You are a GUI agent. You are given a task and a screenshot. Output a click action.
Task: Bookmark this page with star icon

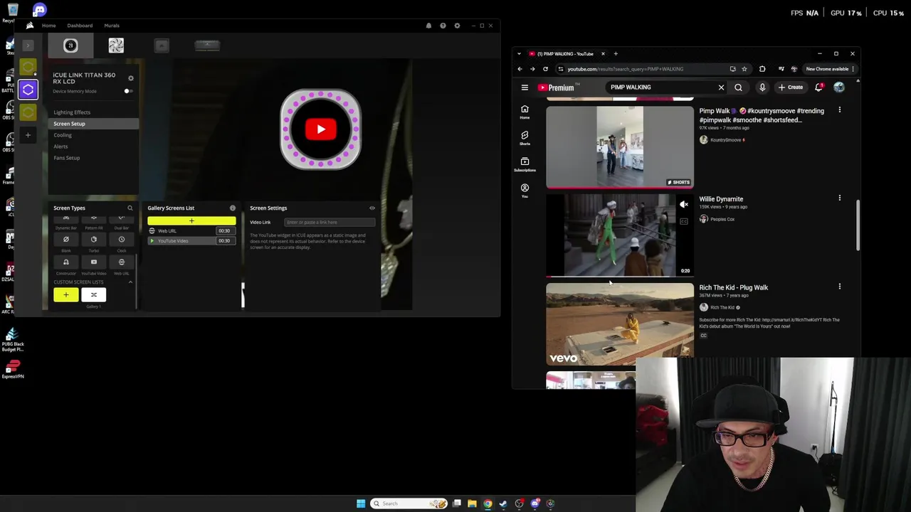click(x=744, y=69)
